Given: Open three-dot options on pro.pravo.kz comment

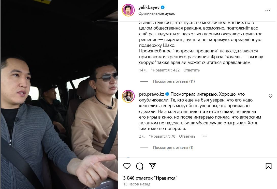Looking at the screenshot, I should coord(205,136).
